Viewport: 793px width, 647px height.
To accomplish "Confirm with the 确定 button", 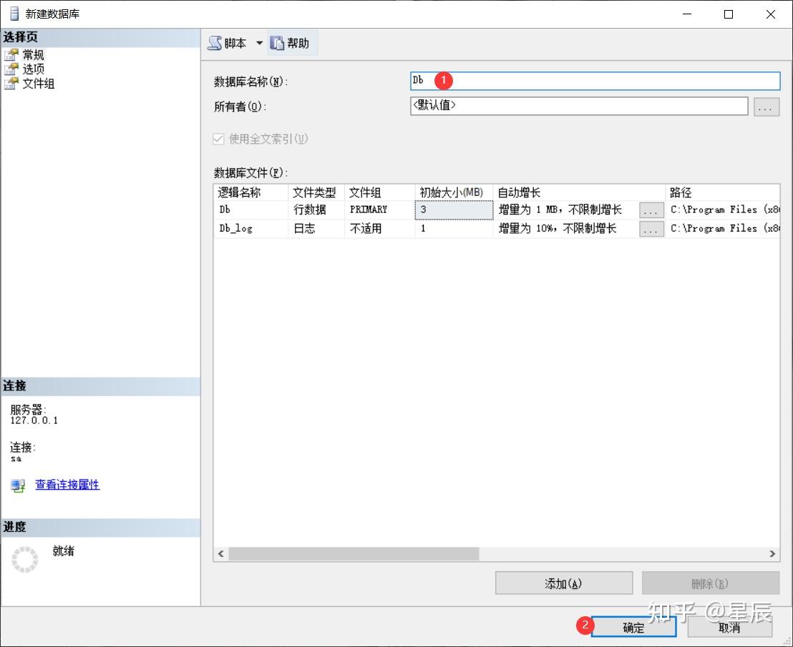I will [633, 627].
